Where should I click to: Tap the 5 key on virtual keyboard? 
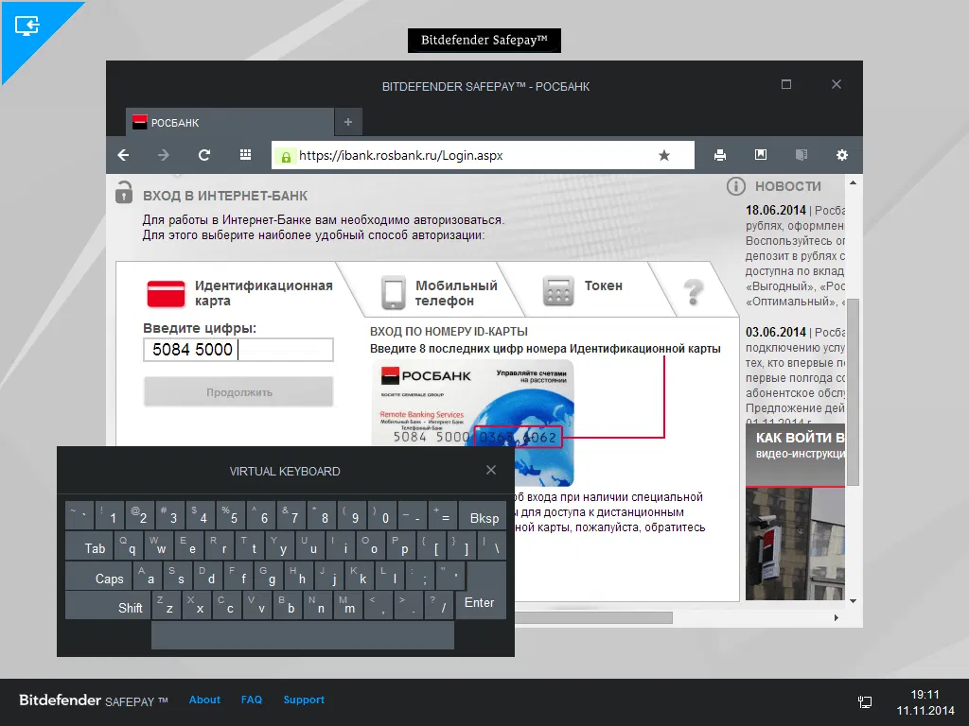pos(231,515)
